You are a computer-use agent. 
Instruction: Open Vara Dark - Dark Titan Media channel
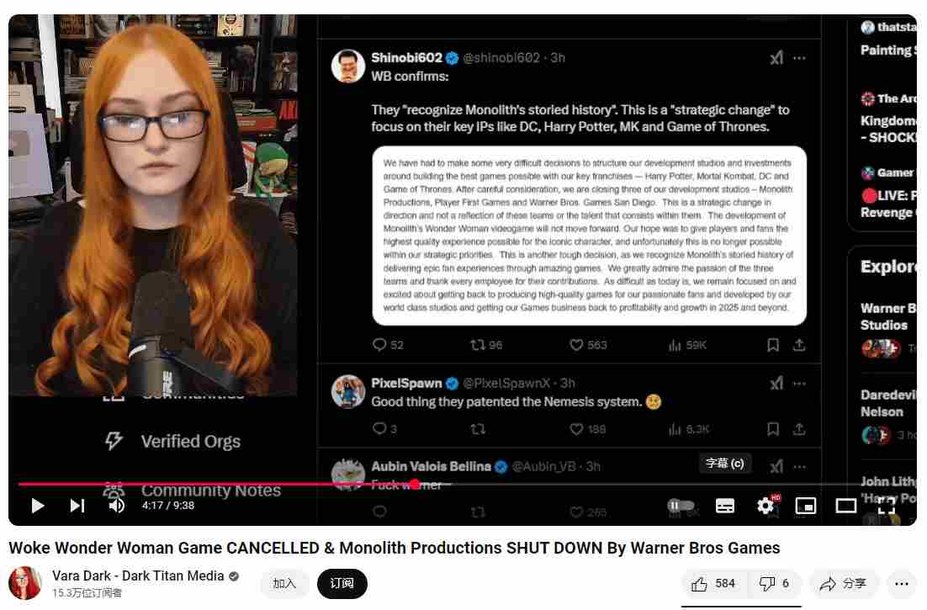pos(138,576)
